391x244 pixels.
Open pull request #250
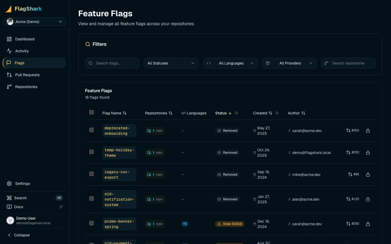click(353, 152)
